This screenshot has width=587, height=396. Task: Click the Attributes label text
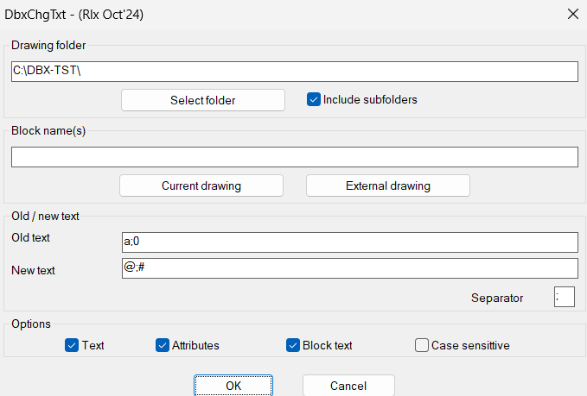(195, 345)
